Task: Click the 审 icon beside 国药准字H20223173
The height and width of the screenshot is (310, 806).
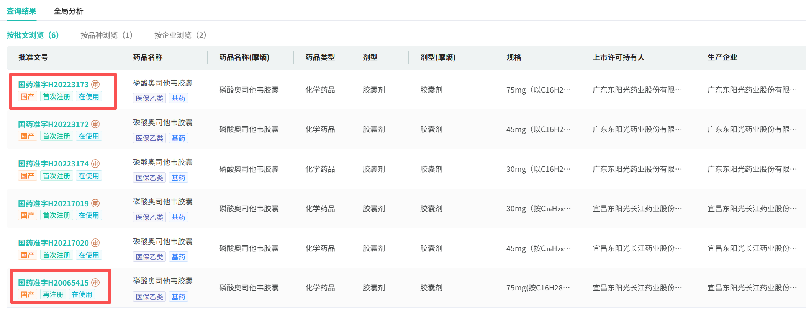Action: pyautogui.click(x=95, y=84)
